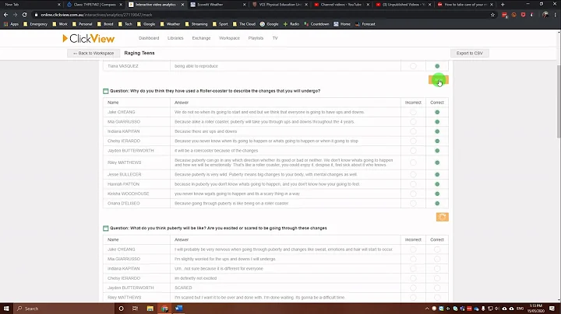Expand the Work bookmarks folder
Image resolution: width=561 pixels, height=314 pixels.
click(60, 24)
